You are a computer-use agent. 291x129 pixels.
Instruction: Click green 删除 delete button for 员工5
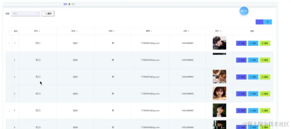265,111
